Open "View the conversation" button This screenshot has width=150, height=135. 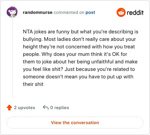[x=75, y=123]
